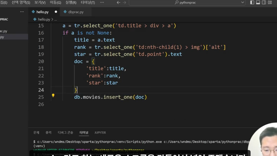Viewport: 277px width, 156px height.
Task: Click the "'star':star" dictionary entry
Action: pos(102,83)
